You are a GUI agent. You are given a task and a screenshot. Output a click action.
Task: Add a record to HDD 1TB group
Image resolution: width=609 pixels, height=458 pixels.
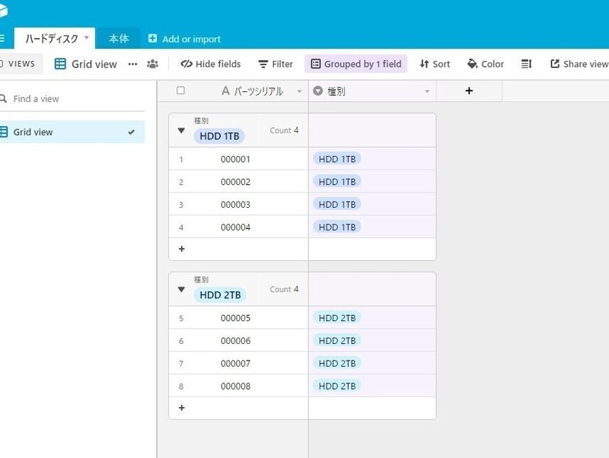point(181,249)
